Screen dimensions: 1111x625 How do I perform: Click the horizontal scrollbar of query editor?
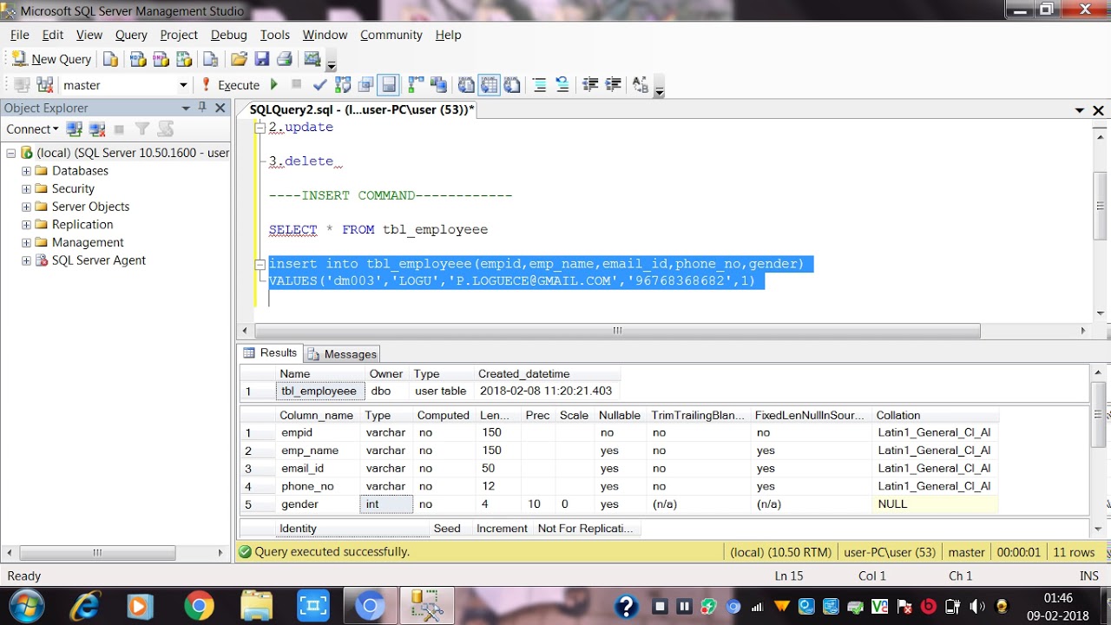tap(617, 331)
